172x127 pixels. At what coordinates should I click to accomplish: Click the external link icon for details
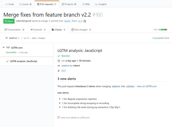tap(59, 118)
